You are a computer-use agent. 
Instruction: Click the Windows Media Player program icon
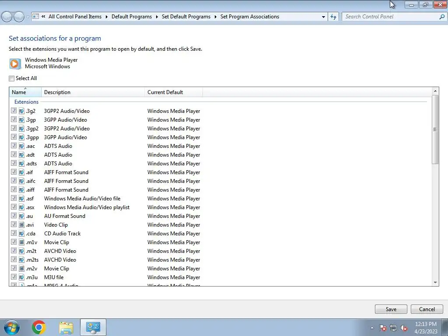coord(15,63)
